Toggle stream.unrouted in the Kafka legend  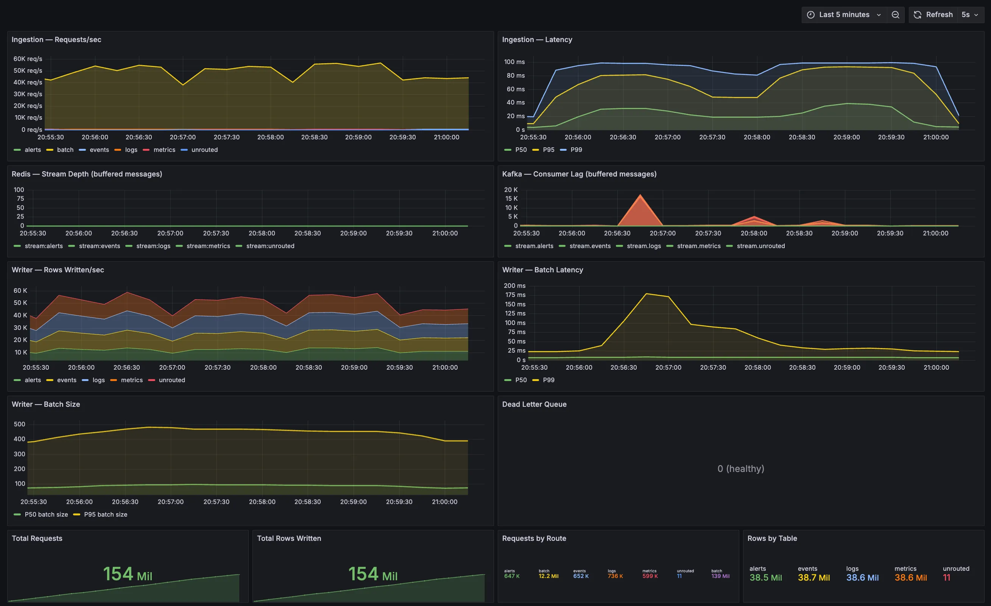tap(761, 246)
